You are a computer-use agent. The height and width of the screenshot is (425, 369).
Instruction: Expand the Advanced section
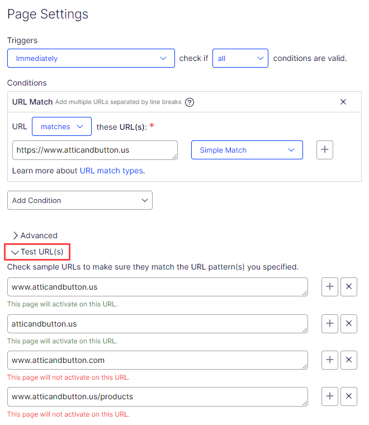pyautogui.click(x=35, y=235)
